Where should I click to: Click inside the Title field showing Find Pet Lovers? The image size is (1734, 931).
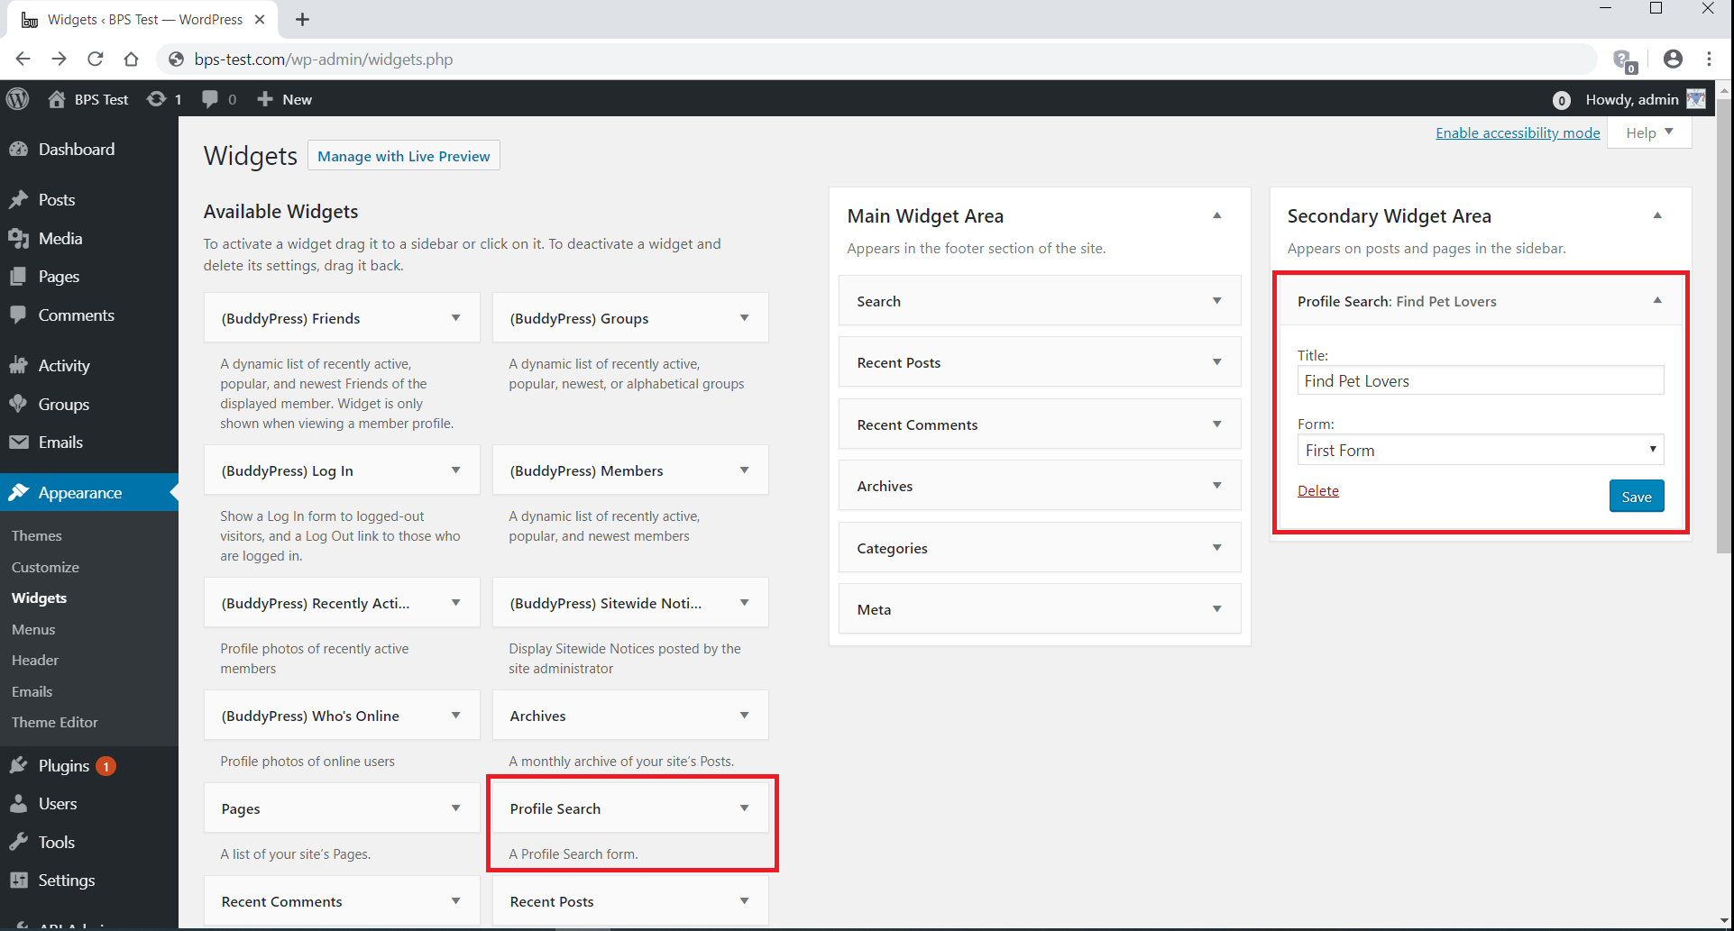tap(1479, 380)
